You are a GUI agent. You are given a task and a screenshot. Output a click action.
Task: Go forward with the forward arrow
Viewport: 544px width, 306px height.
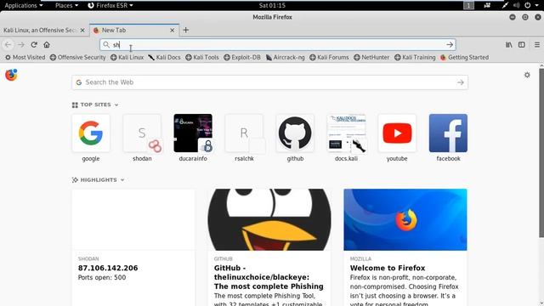[20, 45]
